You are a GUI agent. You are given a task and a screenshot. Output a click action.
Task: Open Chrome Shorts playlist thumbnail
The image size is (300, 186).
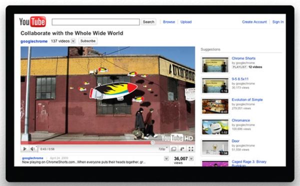pyautogui.click(x=215, y=65)
